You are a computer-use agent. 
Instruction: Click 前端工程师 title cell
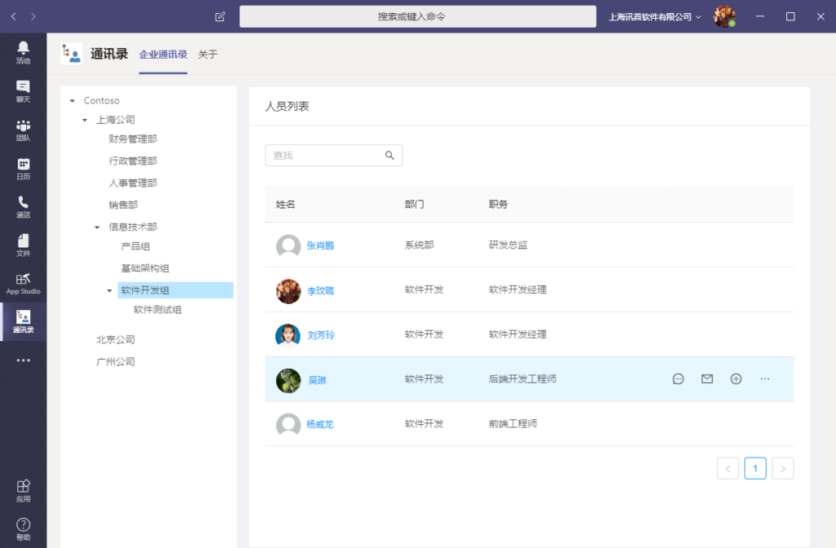pos(513,424)
